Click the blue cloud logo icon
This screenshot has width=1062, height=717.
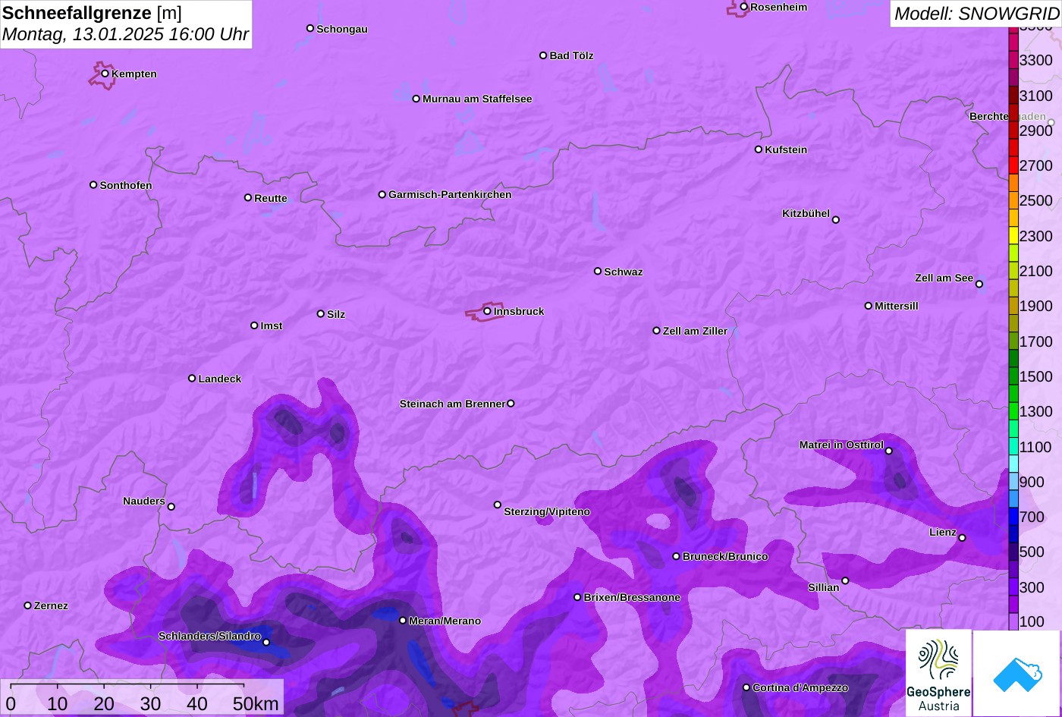[x=1017, y=674]
